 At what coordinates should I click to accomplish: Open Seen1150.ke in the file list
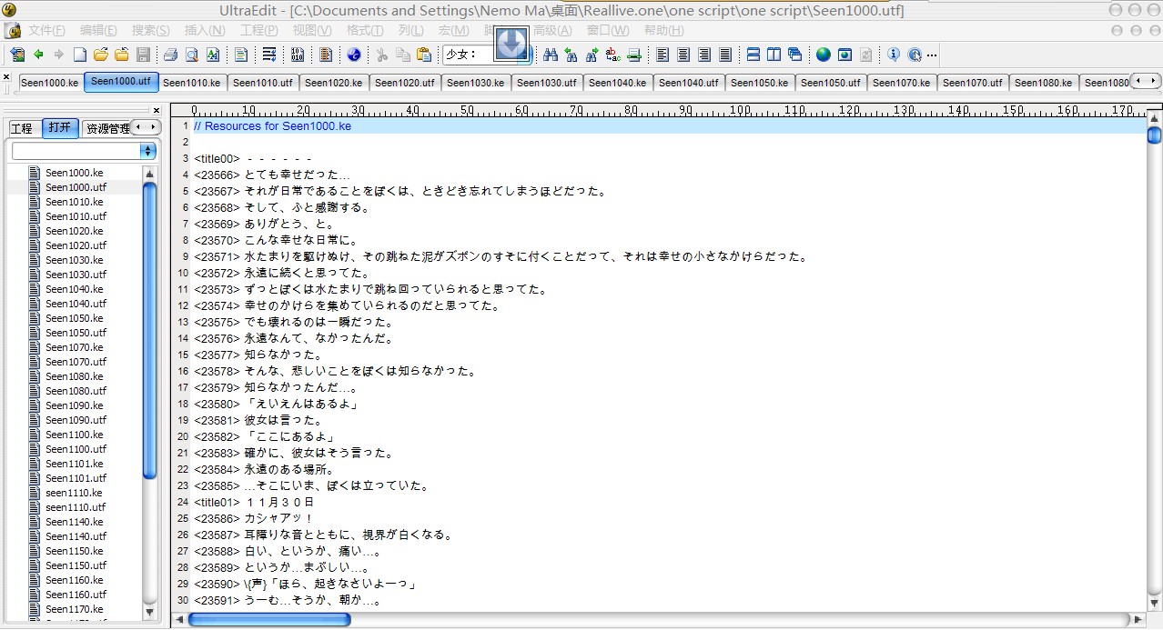75,551
